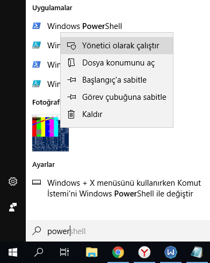
Task: Open Google Chrome from the taskbar
Action: click(118, 252)
